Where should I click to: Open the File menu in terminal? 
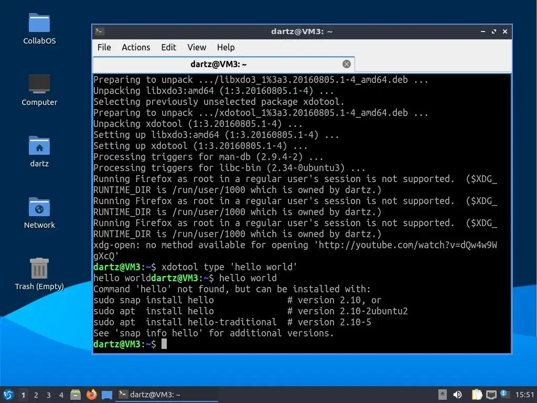(x=104, y=47)
